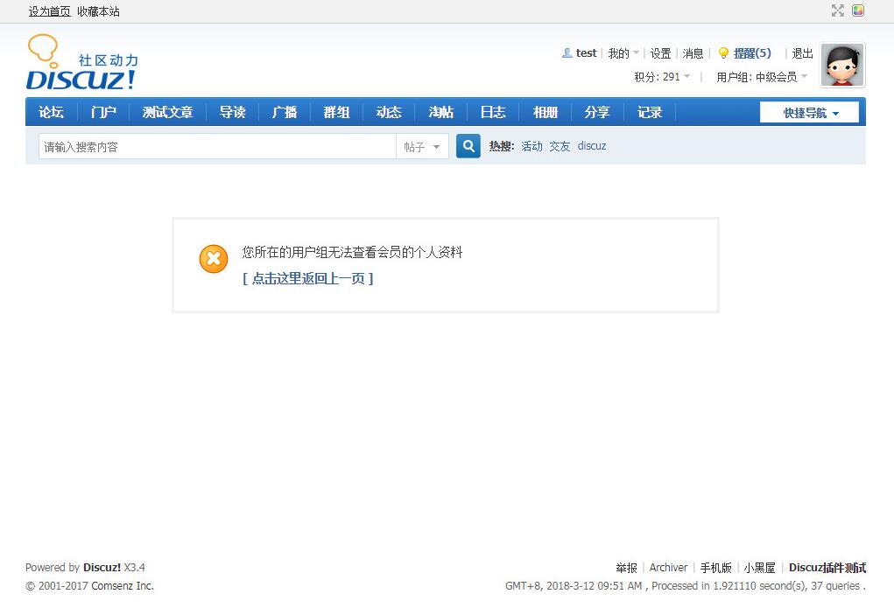
Task: Open the 小黑屋 footer link
Action: click(759, 568)
